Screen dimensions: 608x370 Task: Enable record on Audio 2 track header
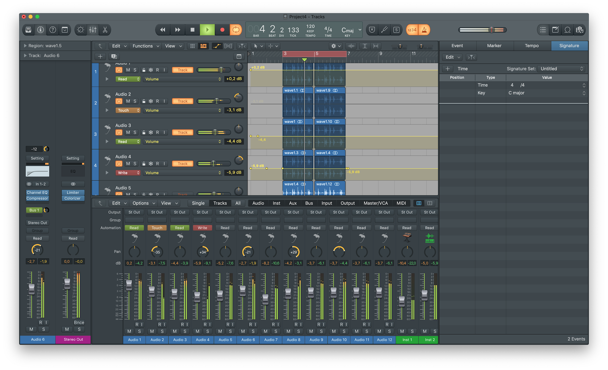click(157, 101)
